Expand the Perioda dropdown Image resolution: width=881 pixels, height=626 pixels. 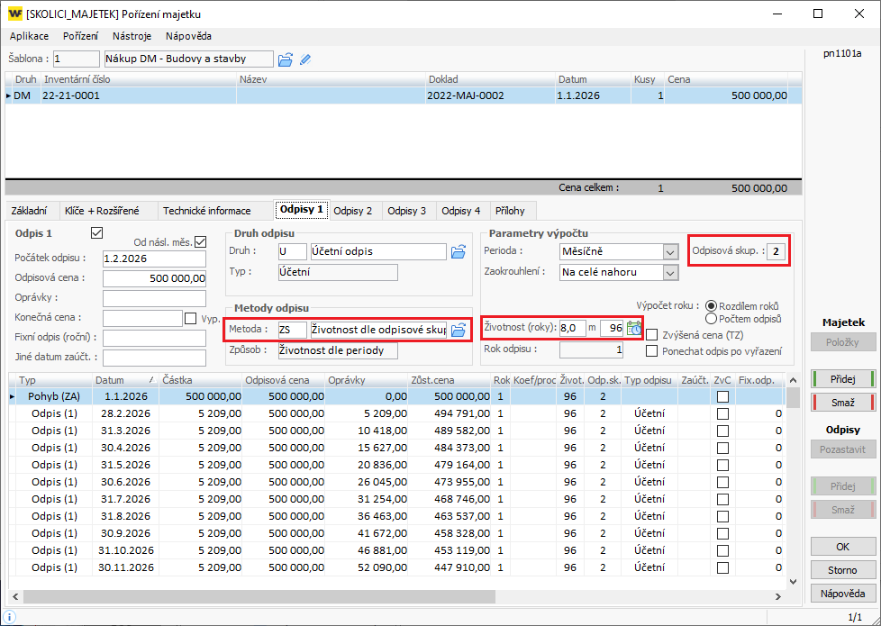coord(670,251)
